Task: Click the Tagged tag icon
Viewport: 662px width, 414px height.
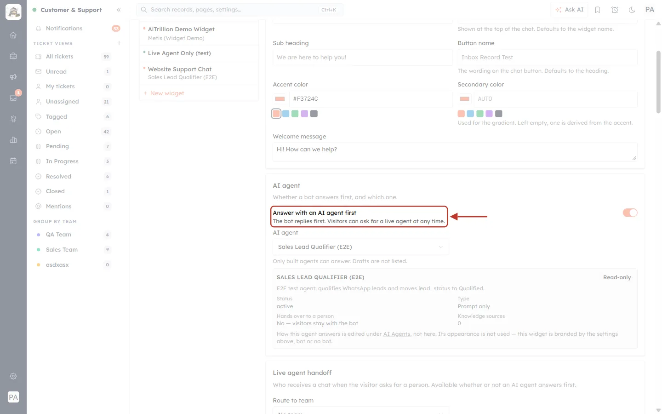Action: [39, 117]
